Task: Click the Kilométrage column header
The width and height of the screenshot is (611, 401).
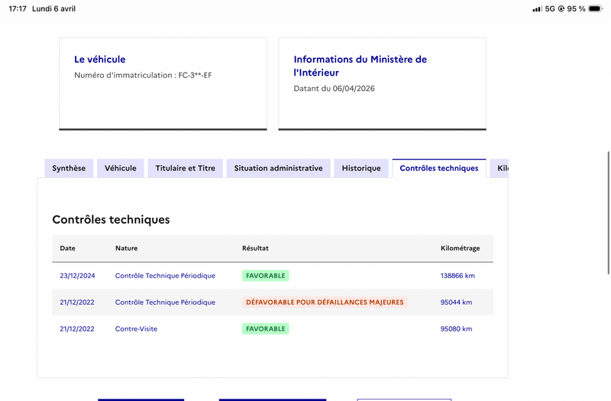Action: pyautogui.click(x=461, y=248)
